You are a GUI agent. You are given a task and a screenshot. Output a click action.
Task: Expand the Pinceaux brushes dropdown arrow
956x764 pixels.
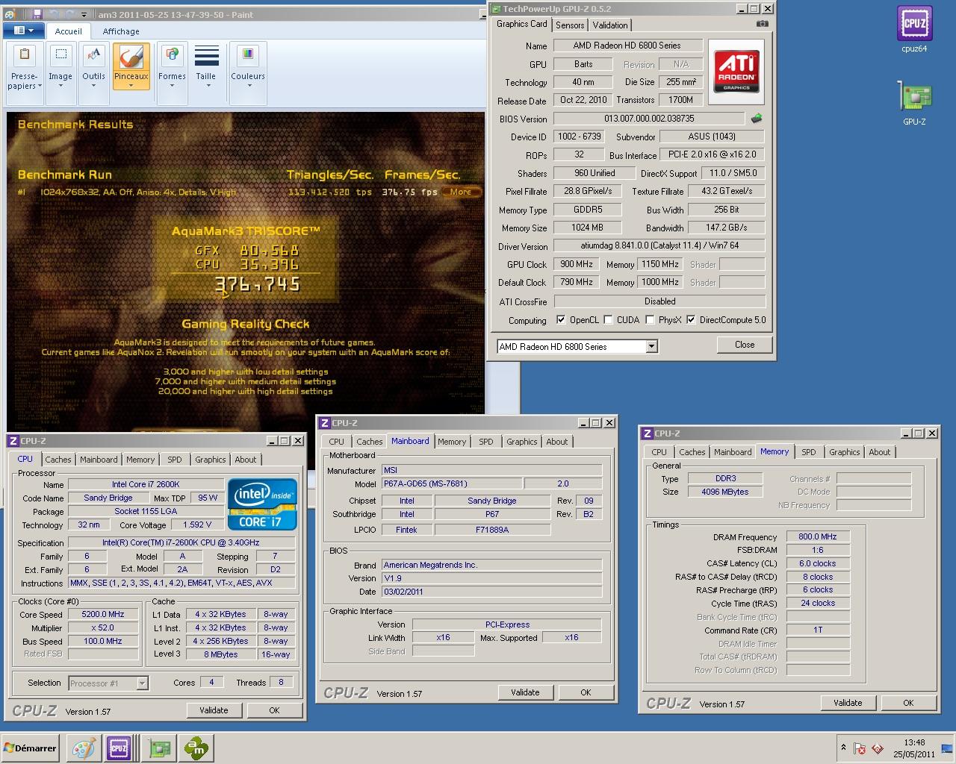(131, 85)
